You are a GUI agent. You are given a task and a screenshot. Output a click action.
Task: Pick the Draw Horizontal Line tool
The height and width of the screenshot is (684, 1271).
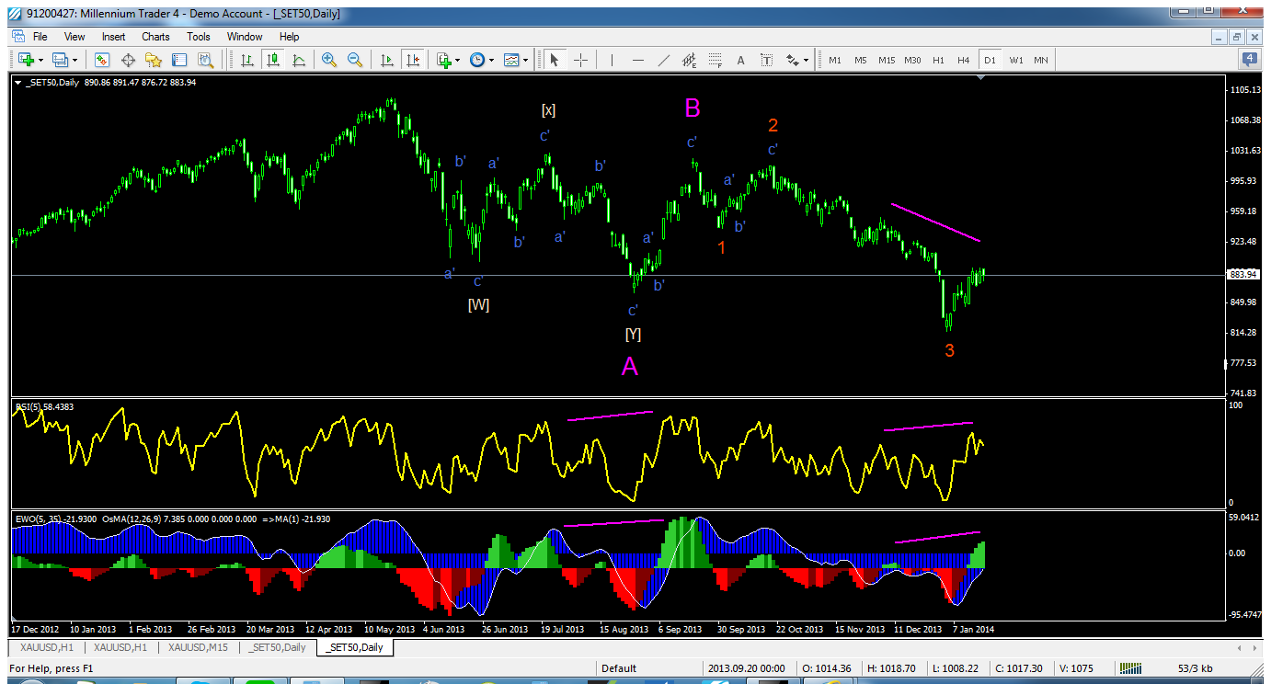click(637, 60)
